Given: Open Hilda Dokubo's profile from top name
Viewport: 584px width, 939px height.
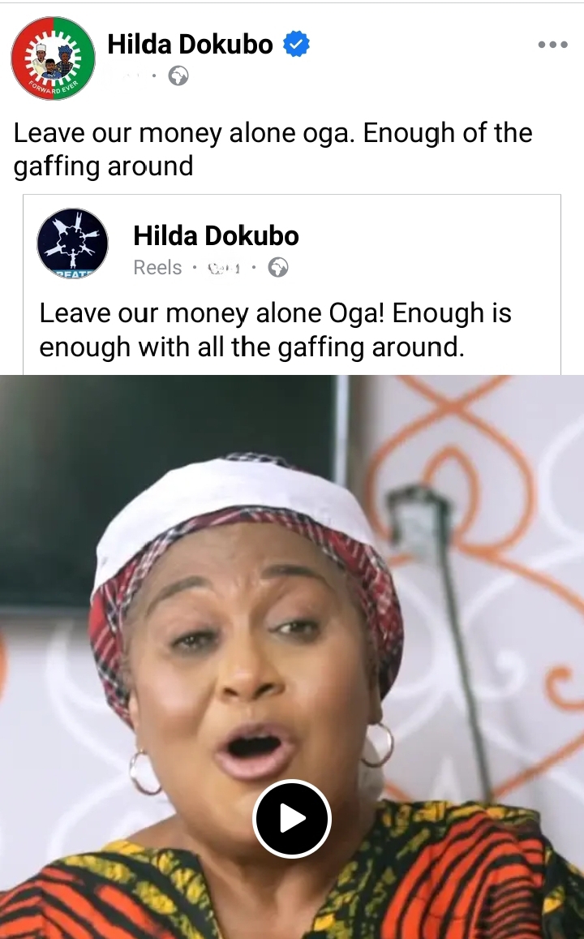Looking at the screenshot, I should [190, 45].
